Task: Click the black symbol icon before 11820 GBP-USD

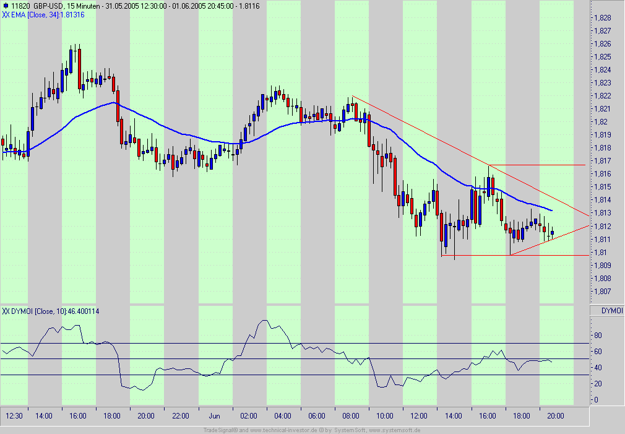Action: pyautogui.click(x=5, y=6)
